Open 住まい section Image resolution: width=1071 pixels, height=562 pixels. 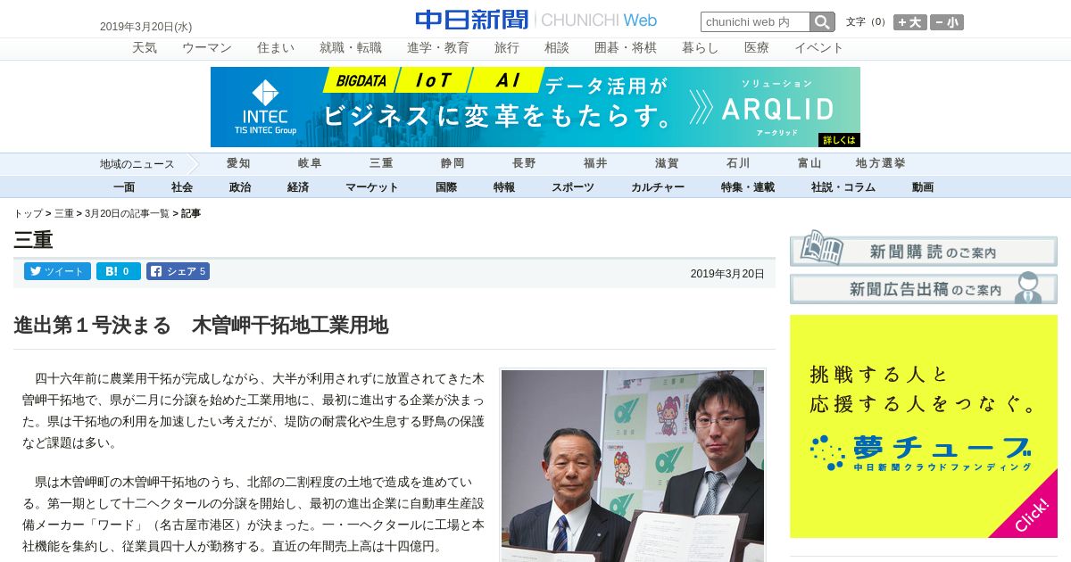coord(276,48)
